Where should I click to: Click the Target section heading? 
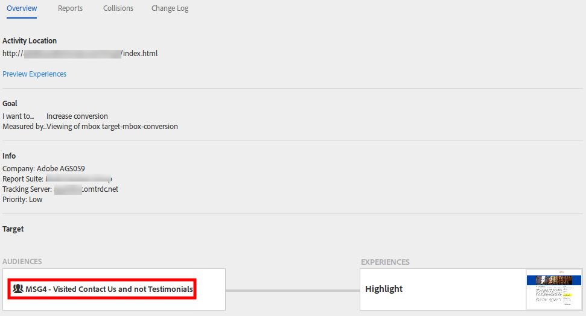pos(13,229)
